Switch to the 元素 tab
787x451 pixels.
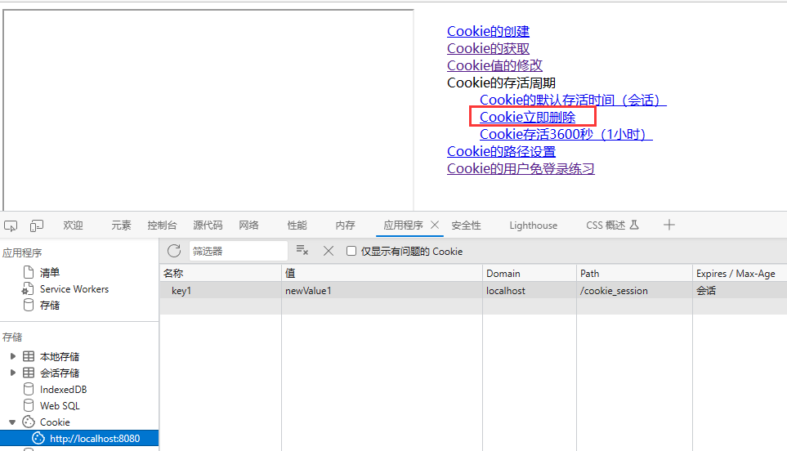click(121, 225)
